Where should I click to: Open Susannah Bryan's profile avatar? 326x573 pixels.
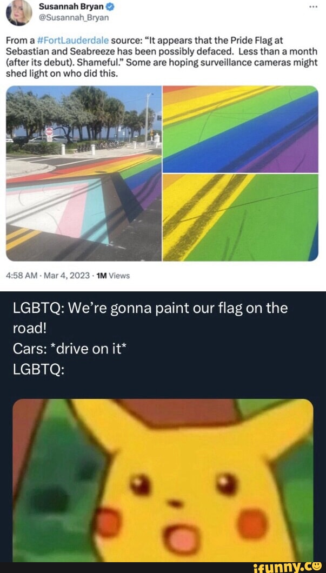pyautogui.click(x=19, y=12)
